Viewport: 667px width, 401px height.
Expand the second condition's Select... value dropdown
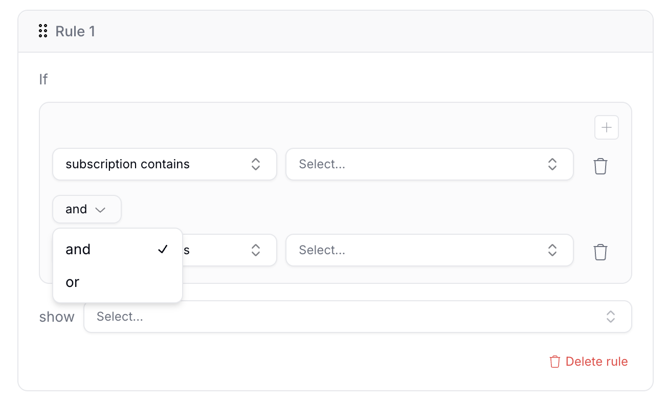pyautogui.click(x=430, y=250)
